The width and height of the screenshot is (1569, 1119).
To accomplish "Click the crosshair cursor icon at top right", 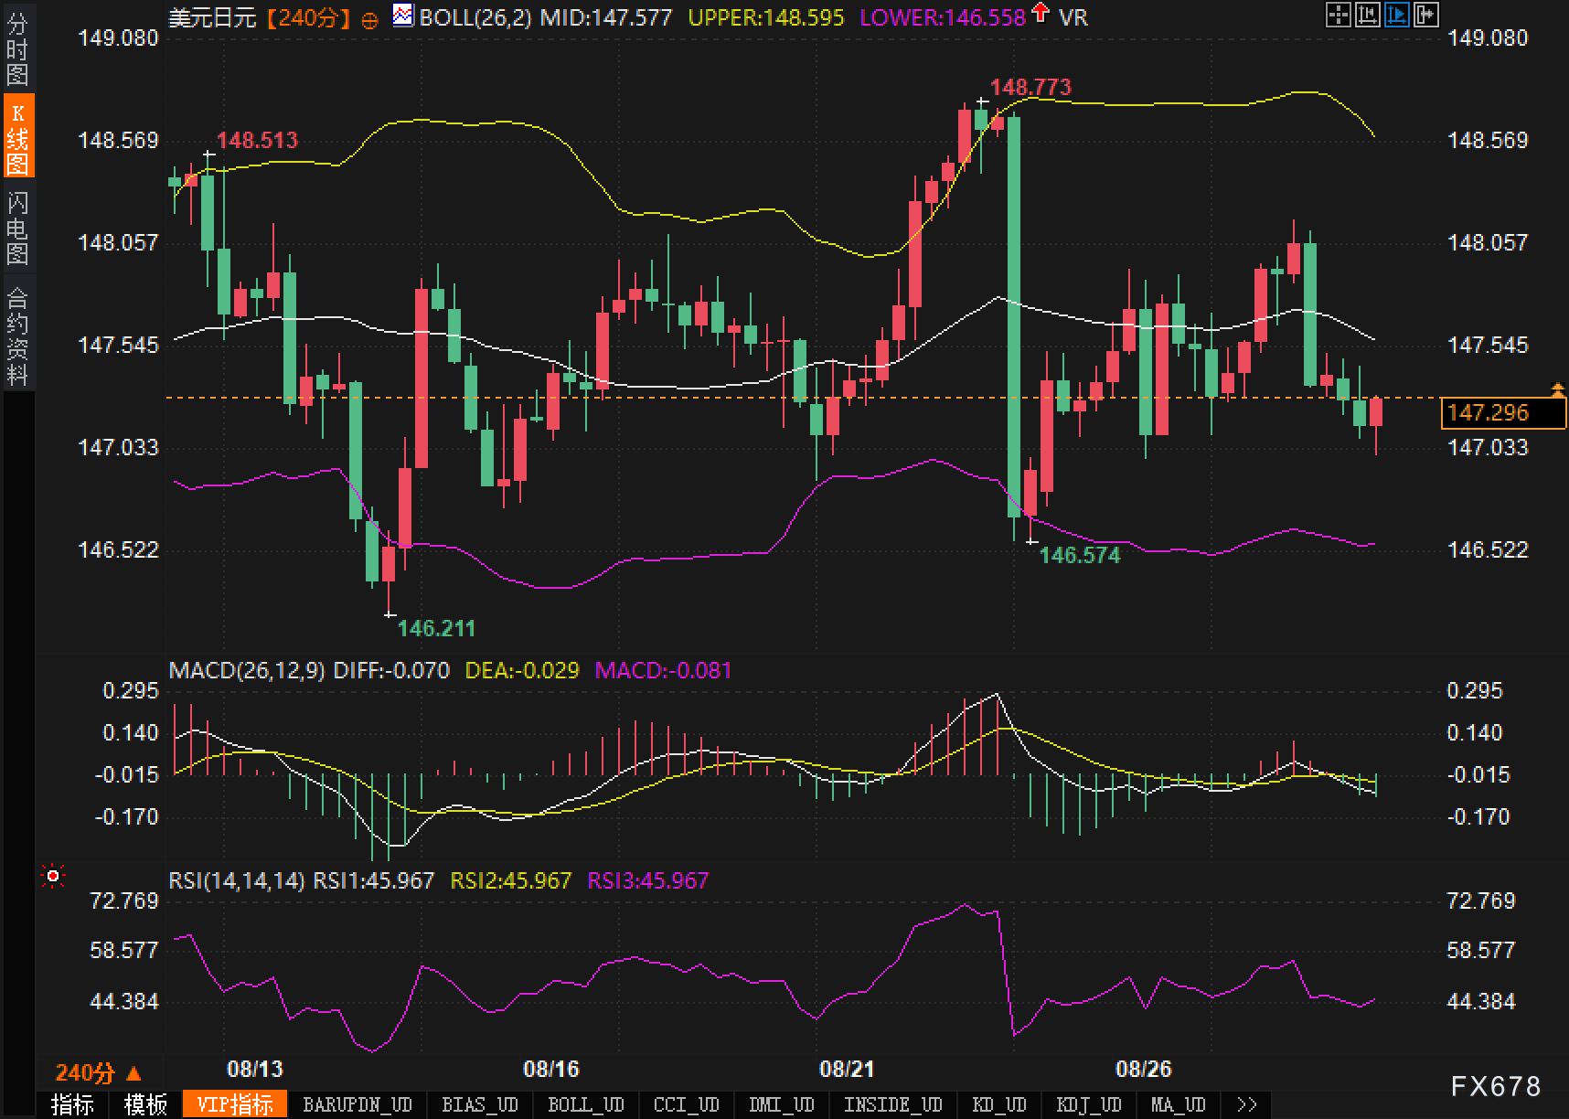I will point(1338,15).
